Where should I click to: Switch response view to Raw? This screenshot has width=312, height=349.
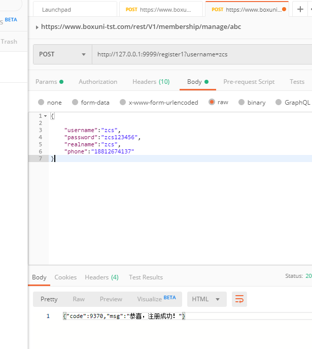79,299
